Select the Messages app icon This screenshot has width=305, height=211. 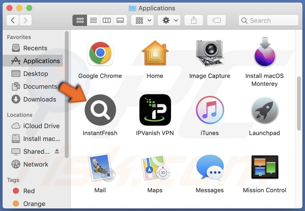[x=210, y=167]
